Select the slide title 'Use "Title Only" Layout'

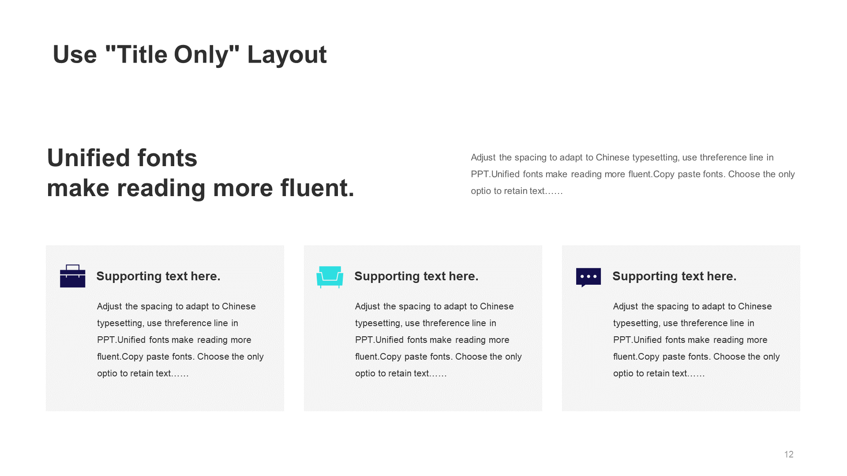pyautogui.click(x=190, y=55)
